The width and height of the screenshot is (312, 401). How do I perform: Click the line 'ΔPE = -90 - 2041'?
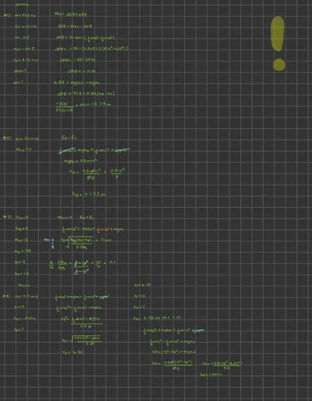[x=77, y=60]
